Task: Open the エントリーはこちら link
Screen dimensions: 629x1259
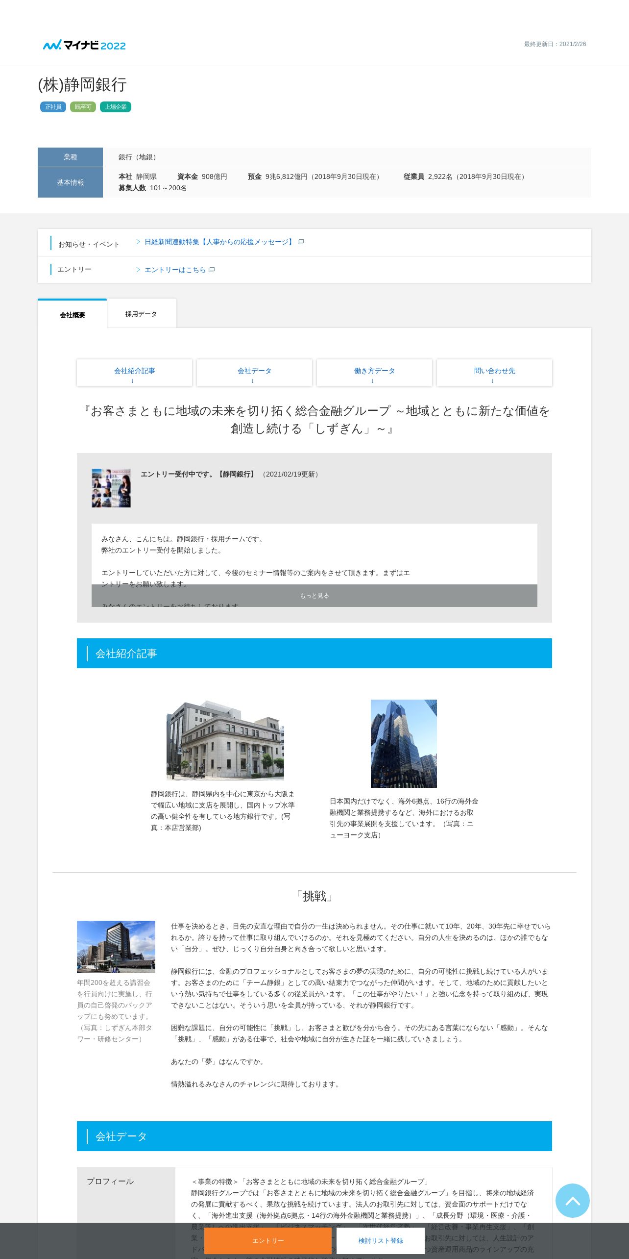Action: (175, 270)
